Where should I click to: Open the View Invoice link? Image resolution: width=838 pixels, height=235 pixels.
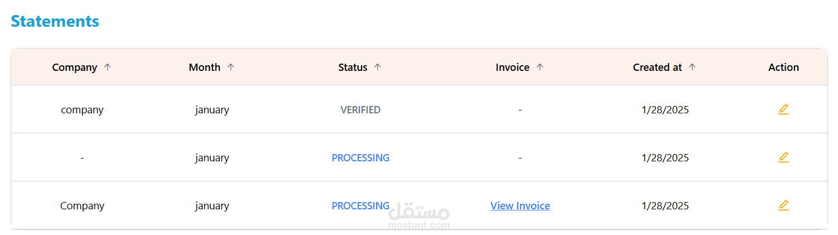pyautogui.click(x=520, y=206)
